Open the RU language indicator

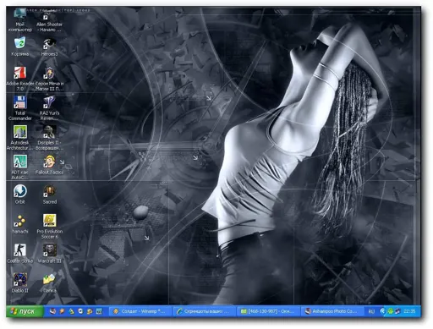coord(371,311)
